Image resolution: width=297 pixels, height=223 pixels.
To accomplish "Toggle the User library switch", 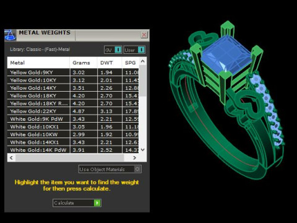I will pyautogui.click(x=134, y=50).
